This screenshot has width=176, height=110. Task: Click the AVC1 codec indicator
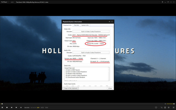42,108
